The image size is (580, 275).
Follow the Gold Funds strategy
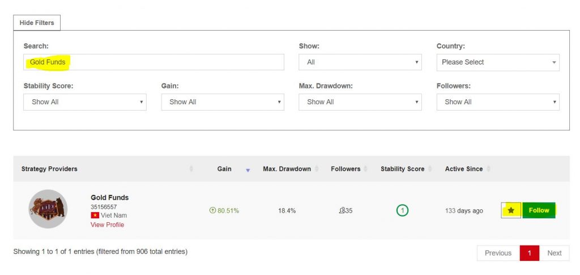[539, 210]
